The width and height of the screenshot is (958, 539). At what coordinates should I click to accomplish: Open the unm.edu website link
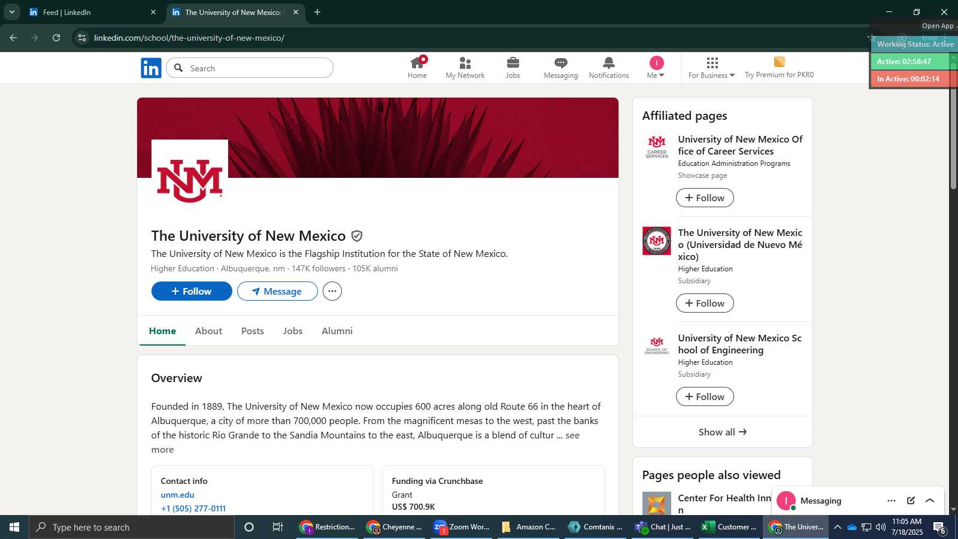pyautogui.click(x=177, y=495)
